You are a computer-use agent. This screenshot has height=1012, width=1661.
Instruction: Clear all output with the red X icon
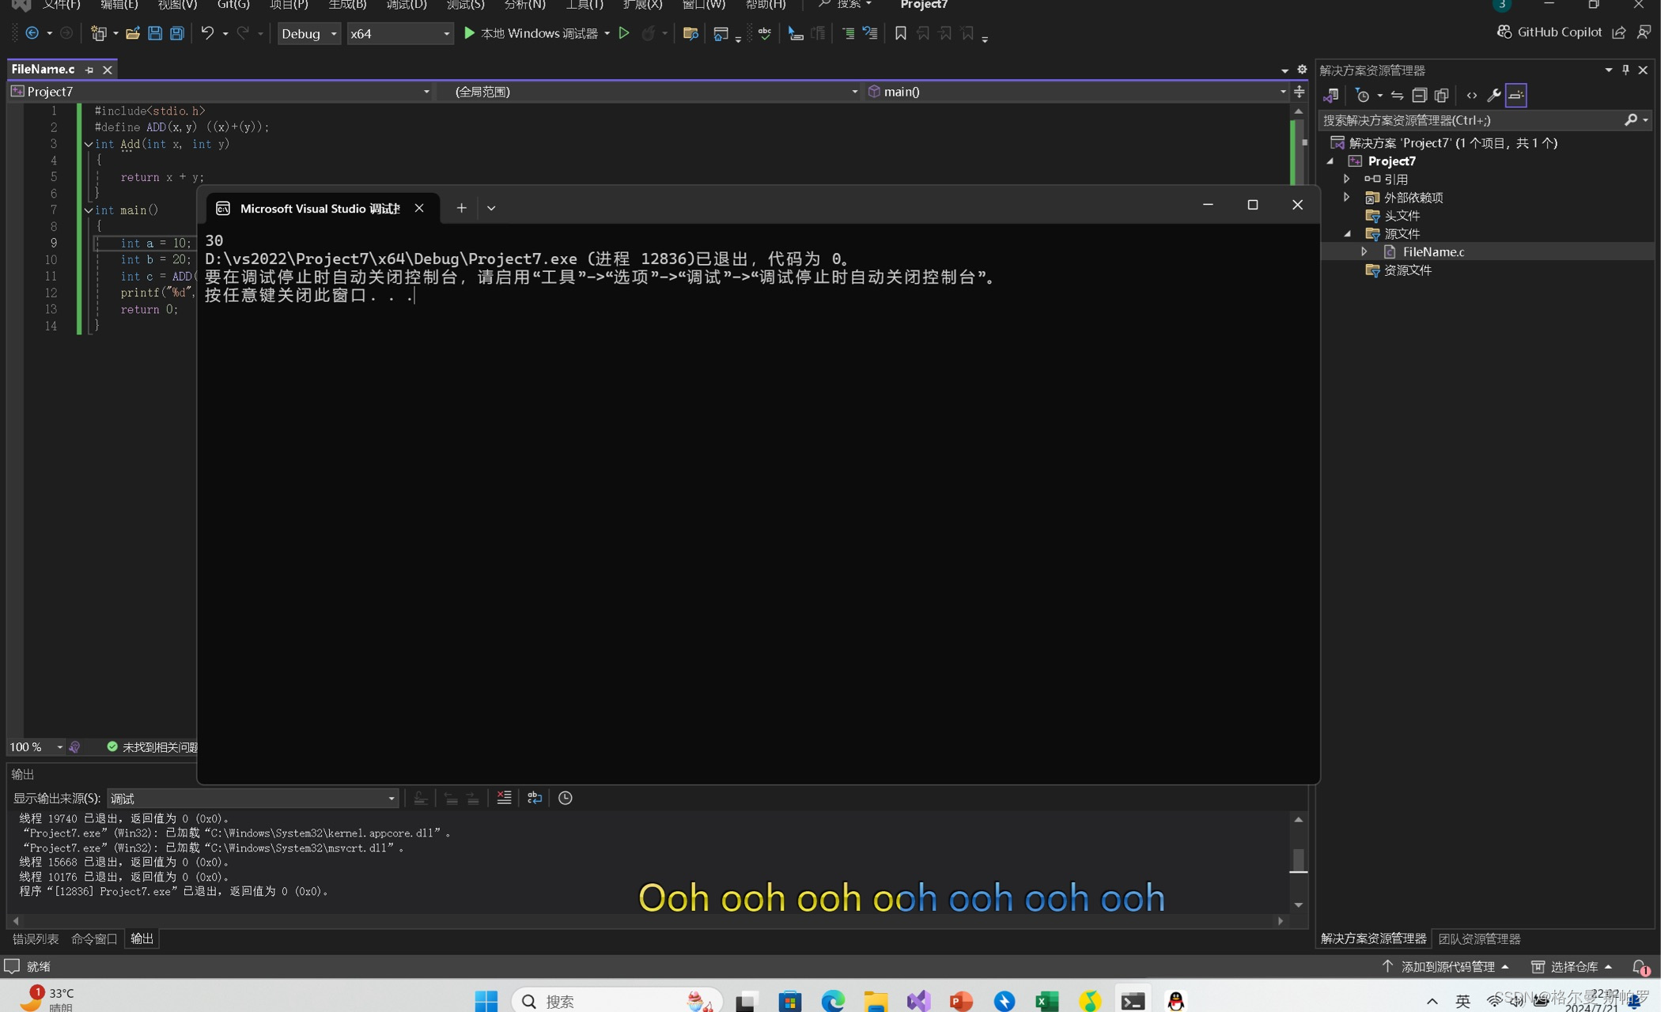504,798
